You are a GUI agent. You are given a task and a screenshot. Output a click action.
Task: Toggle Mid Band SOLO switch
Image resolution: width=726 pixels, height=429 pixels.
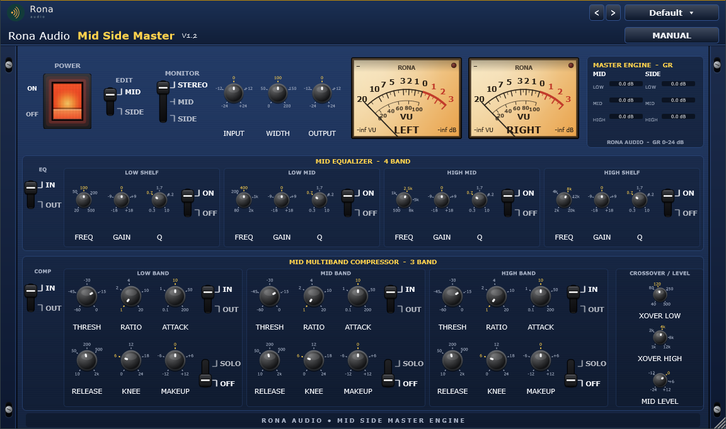[x=388, y=374]
